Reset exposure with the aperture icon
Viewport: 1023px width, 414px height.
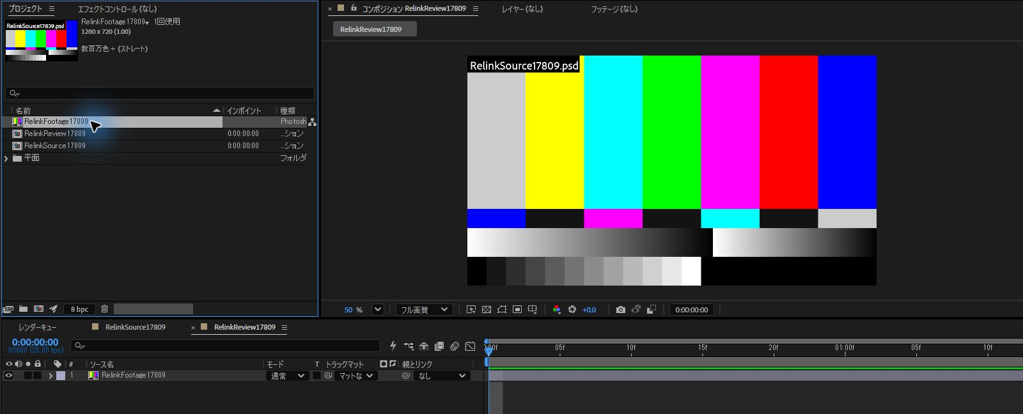(x=572, y=310)
